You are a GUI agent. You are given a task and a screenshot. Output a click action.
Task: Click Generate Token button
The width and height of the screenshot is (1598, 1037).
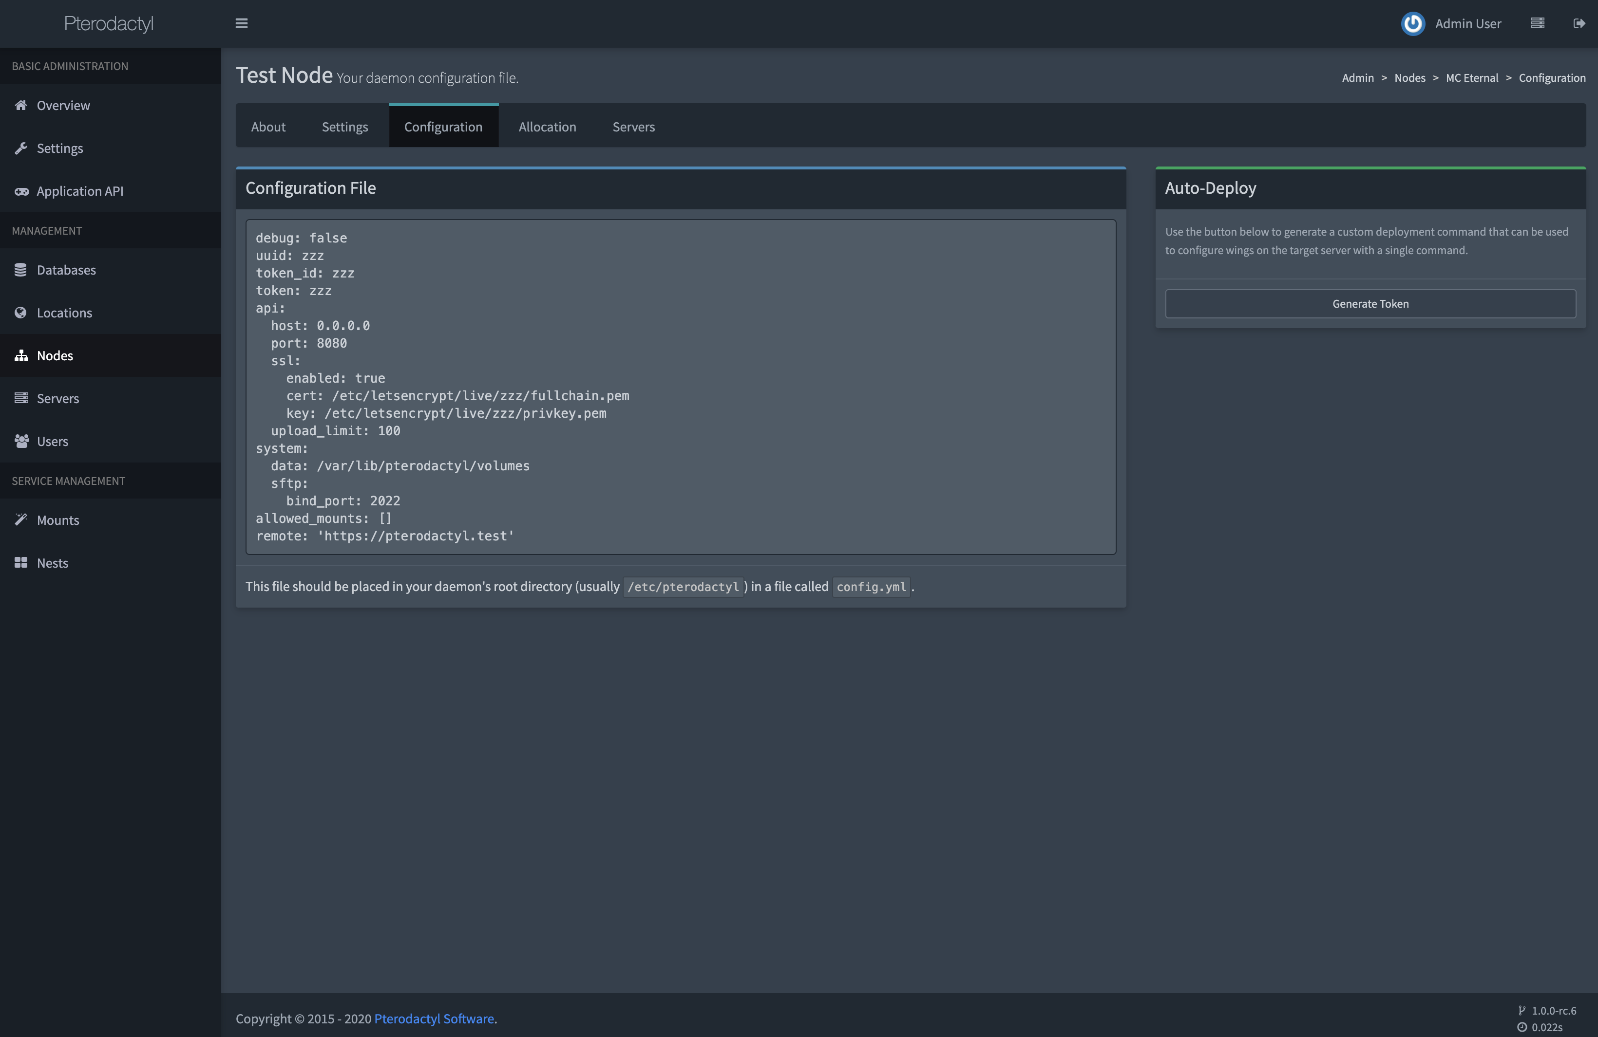pyautogui.click(x=1371, y=303)
